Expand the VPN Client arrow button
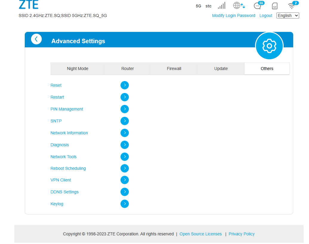Image resolution: width=309 pixels, height=244 pixels. pos(125,180)
